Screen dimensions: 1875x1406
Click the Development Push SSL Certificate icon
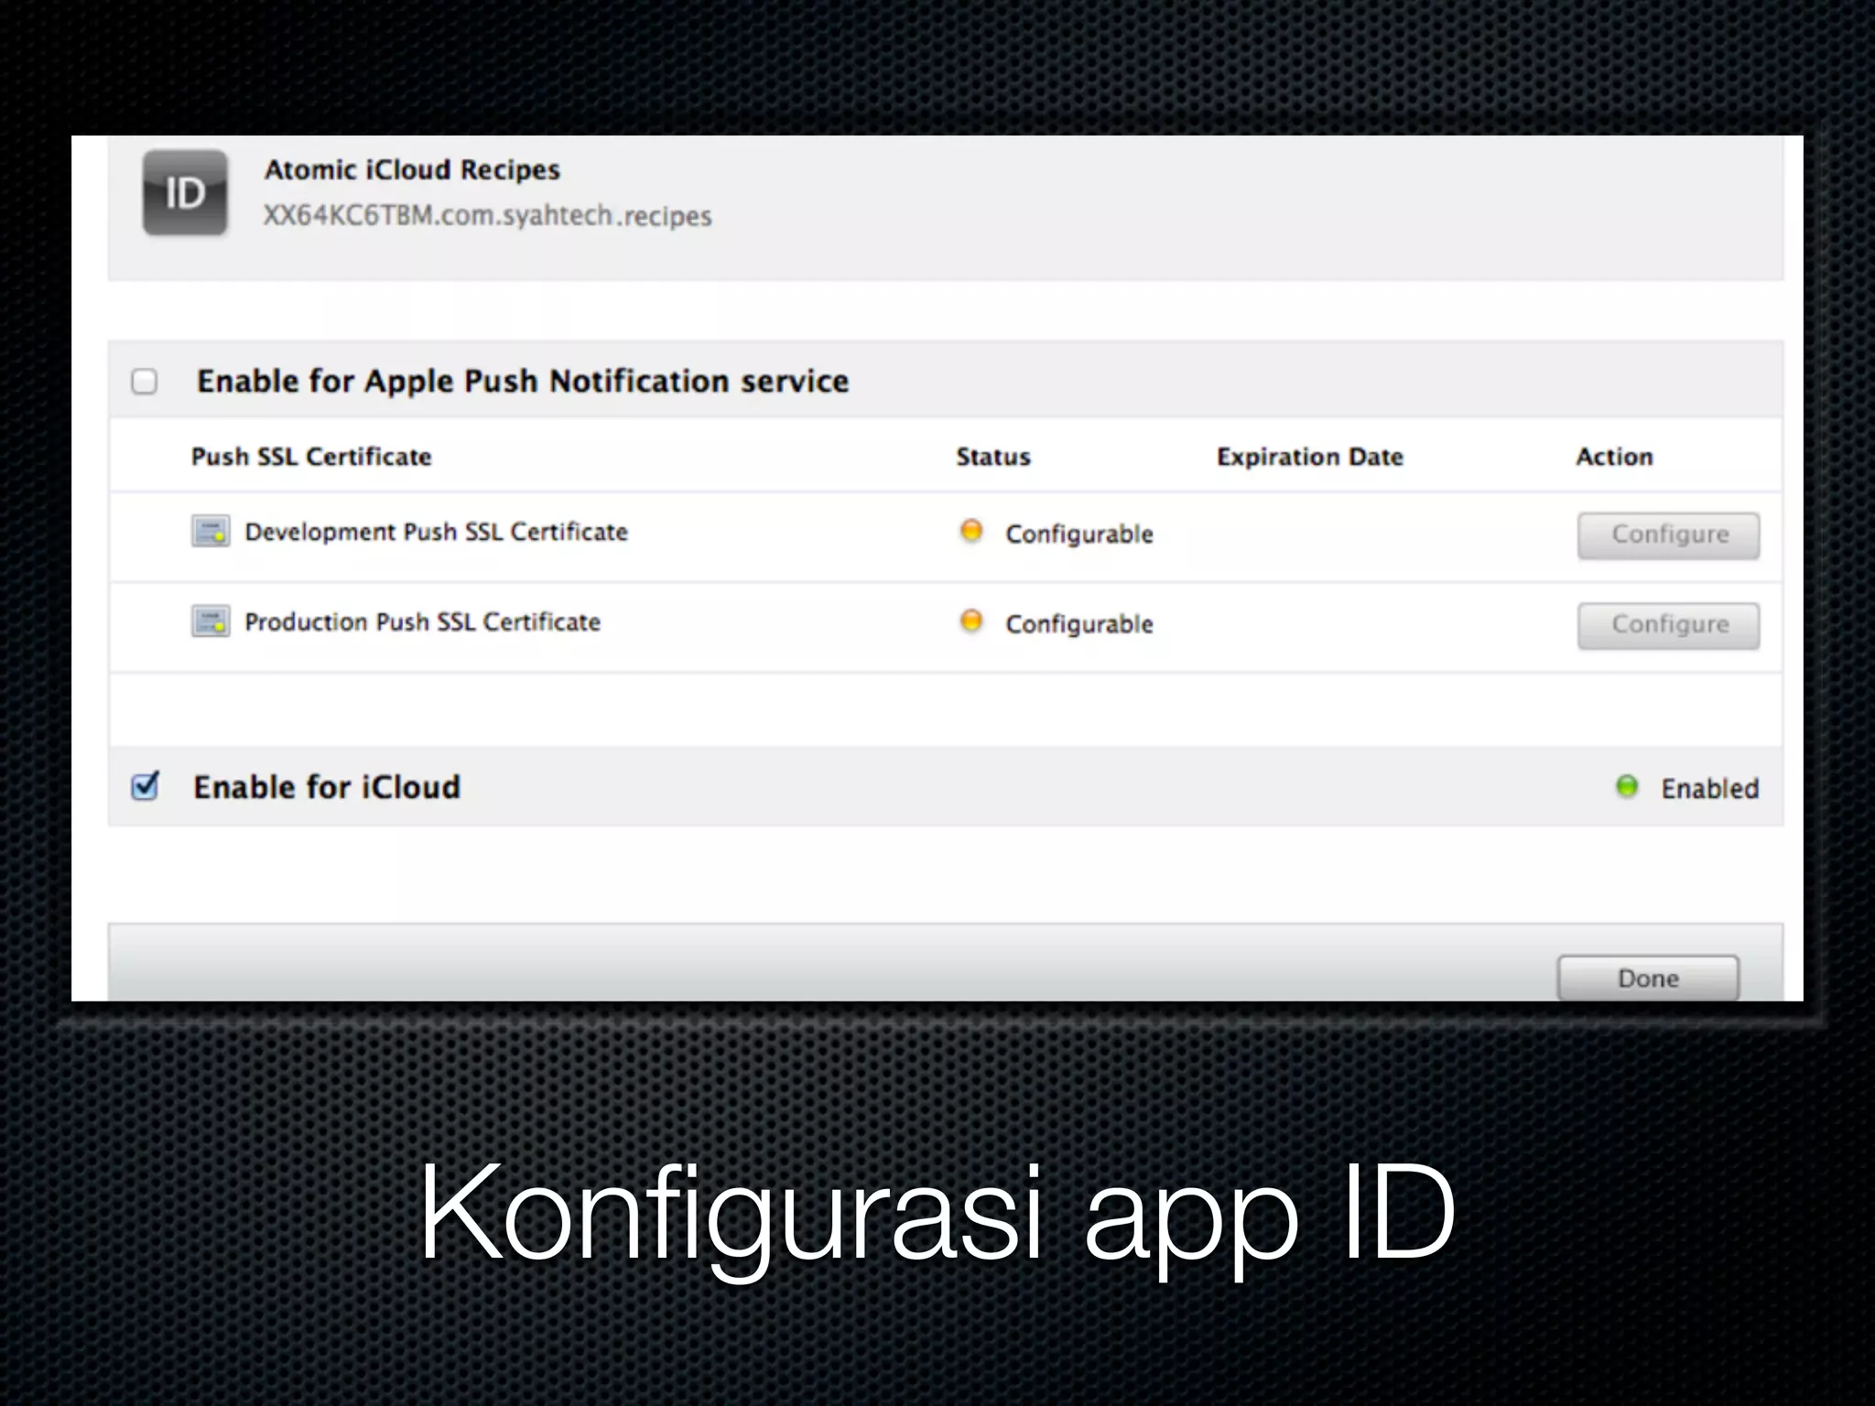[211, 531]
